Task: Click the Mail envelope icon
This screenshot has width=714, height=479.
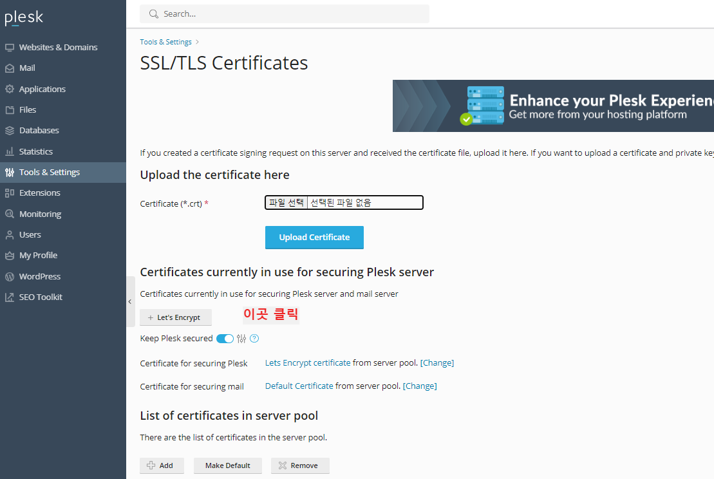Action: (x=10, y=68)
